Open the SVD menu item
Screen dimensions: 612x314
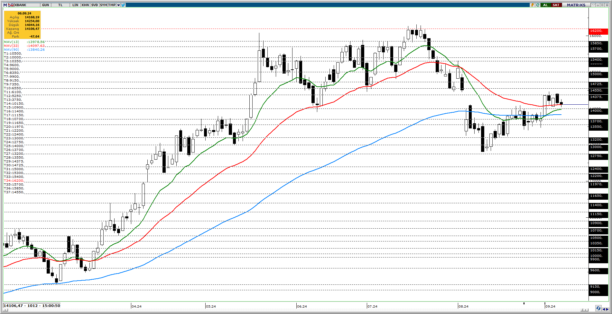pyautogui.click(x=94, y=5)
